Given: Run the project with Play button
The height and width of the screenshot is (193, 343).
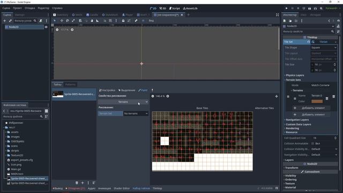Looking at the screenshot, I should pos(286,9).
